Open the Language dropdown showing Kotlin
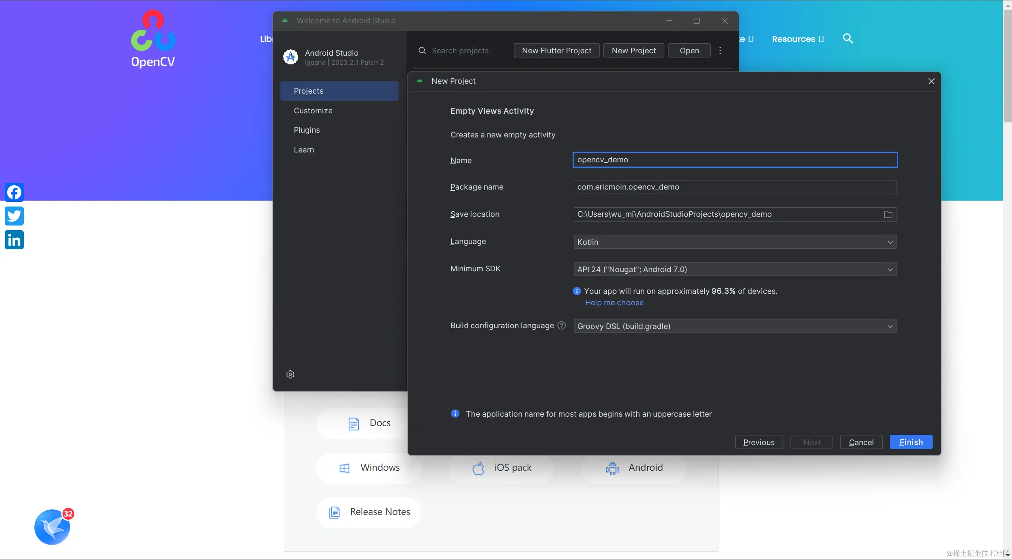The image size is (1012, 560). point(735,242)
